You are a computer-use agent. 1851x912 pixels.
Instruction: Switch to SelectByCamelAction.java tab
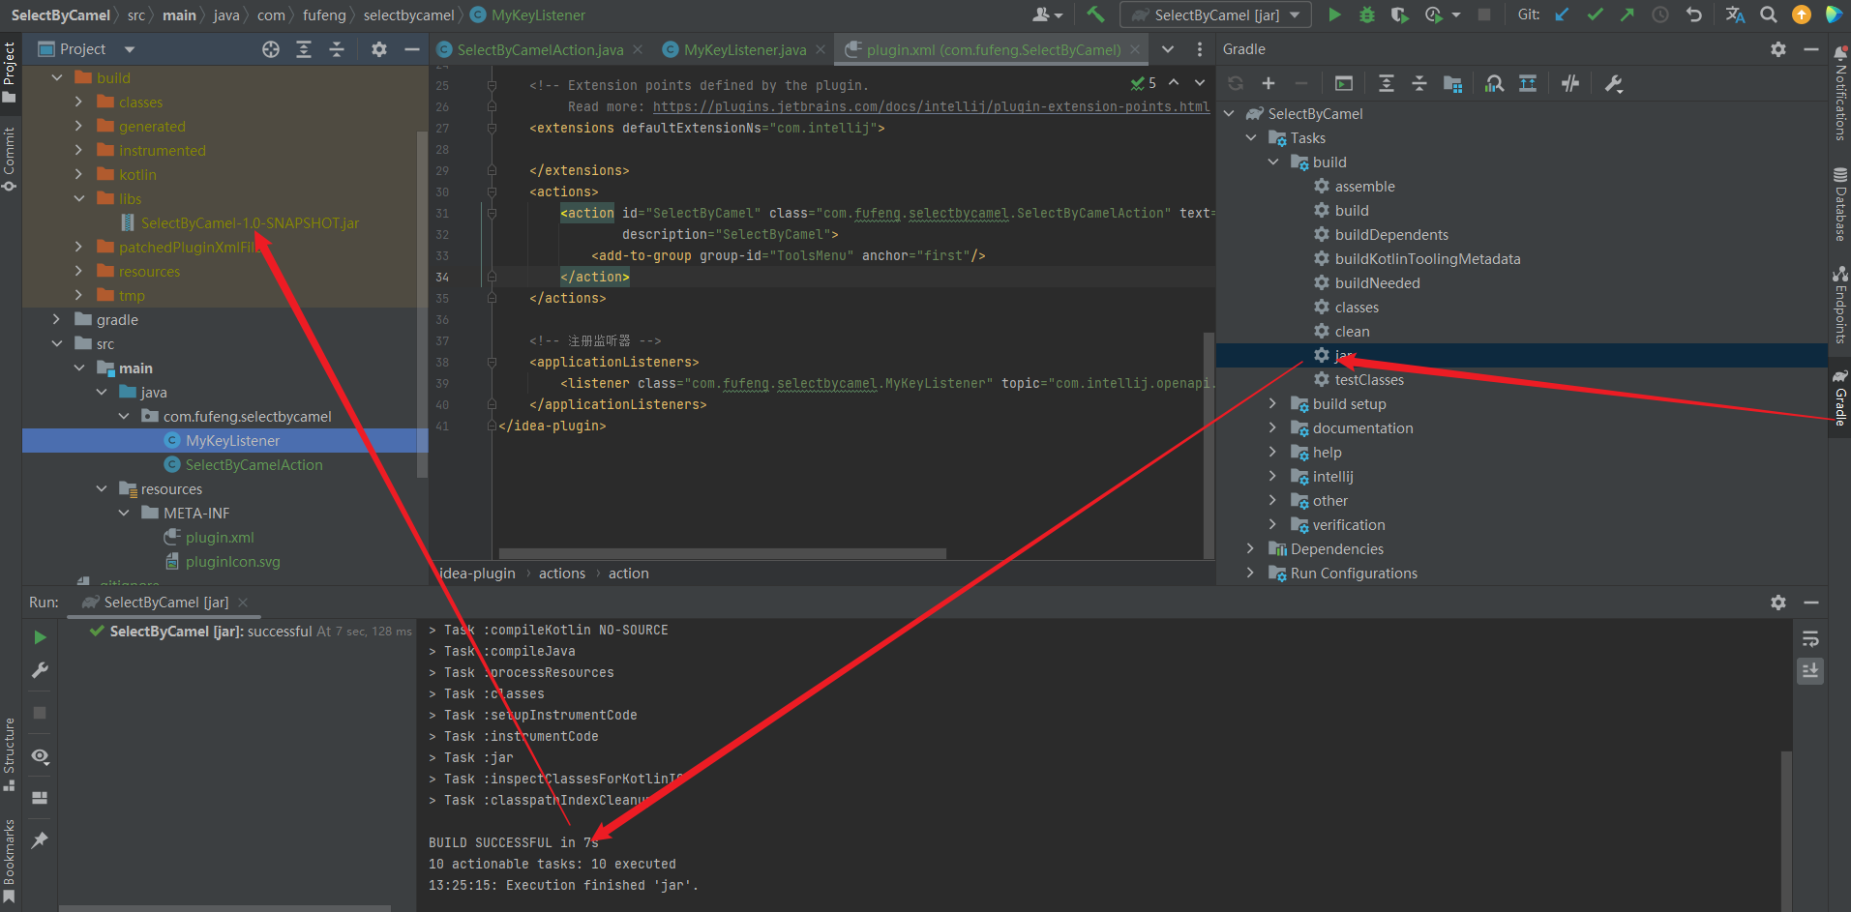[x=539, y=49]
